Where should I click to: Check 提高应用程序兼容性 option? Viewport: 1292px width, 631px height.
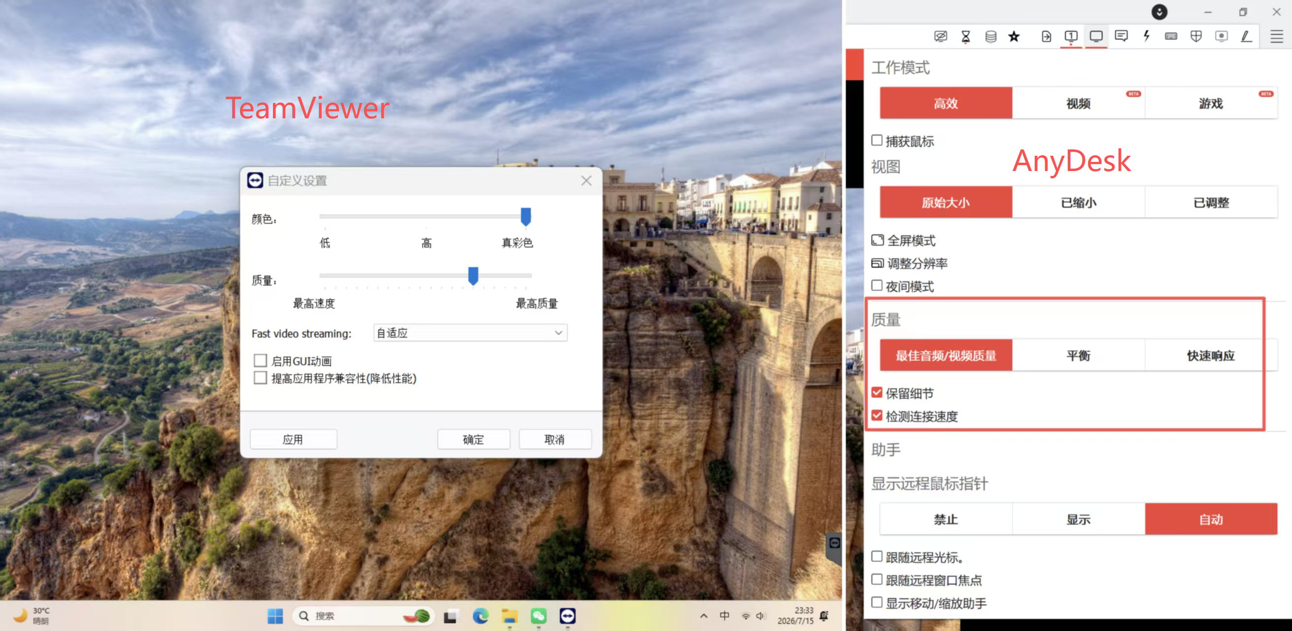click(260, 378)
